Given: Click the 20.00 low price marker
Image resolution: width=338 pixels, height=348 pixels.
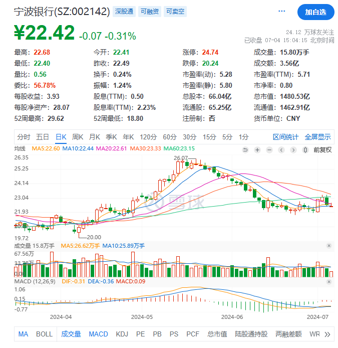Looking at the screenshot, I should coord(94,237).
